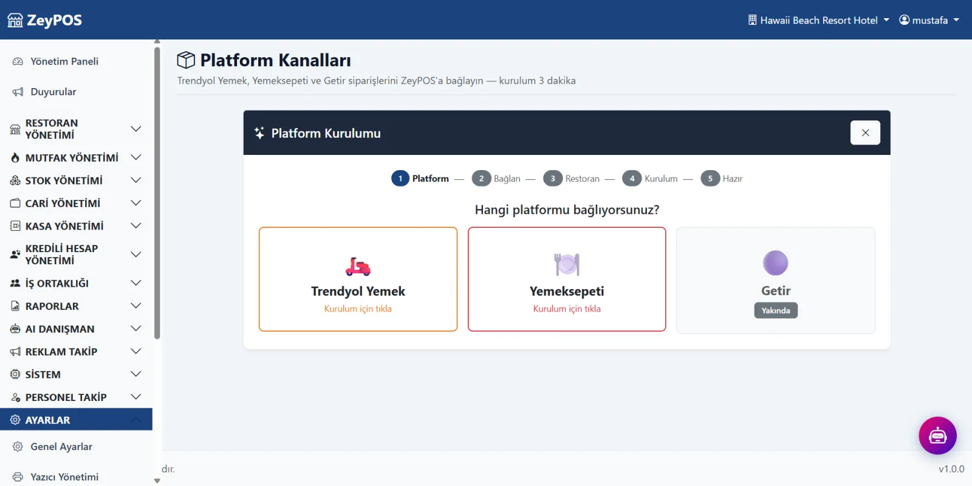Select the Ayarlar menu section label

coord(47,420)
